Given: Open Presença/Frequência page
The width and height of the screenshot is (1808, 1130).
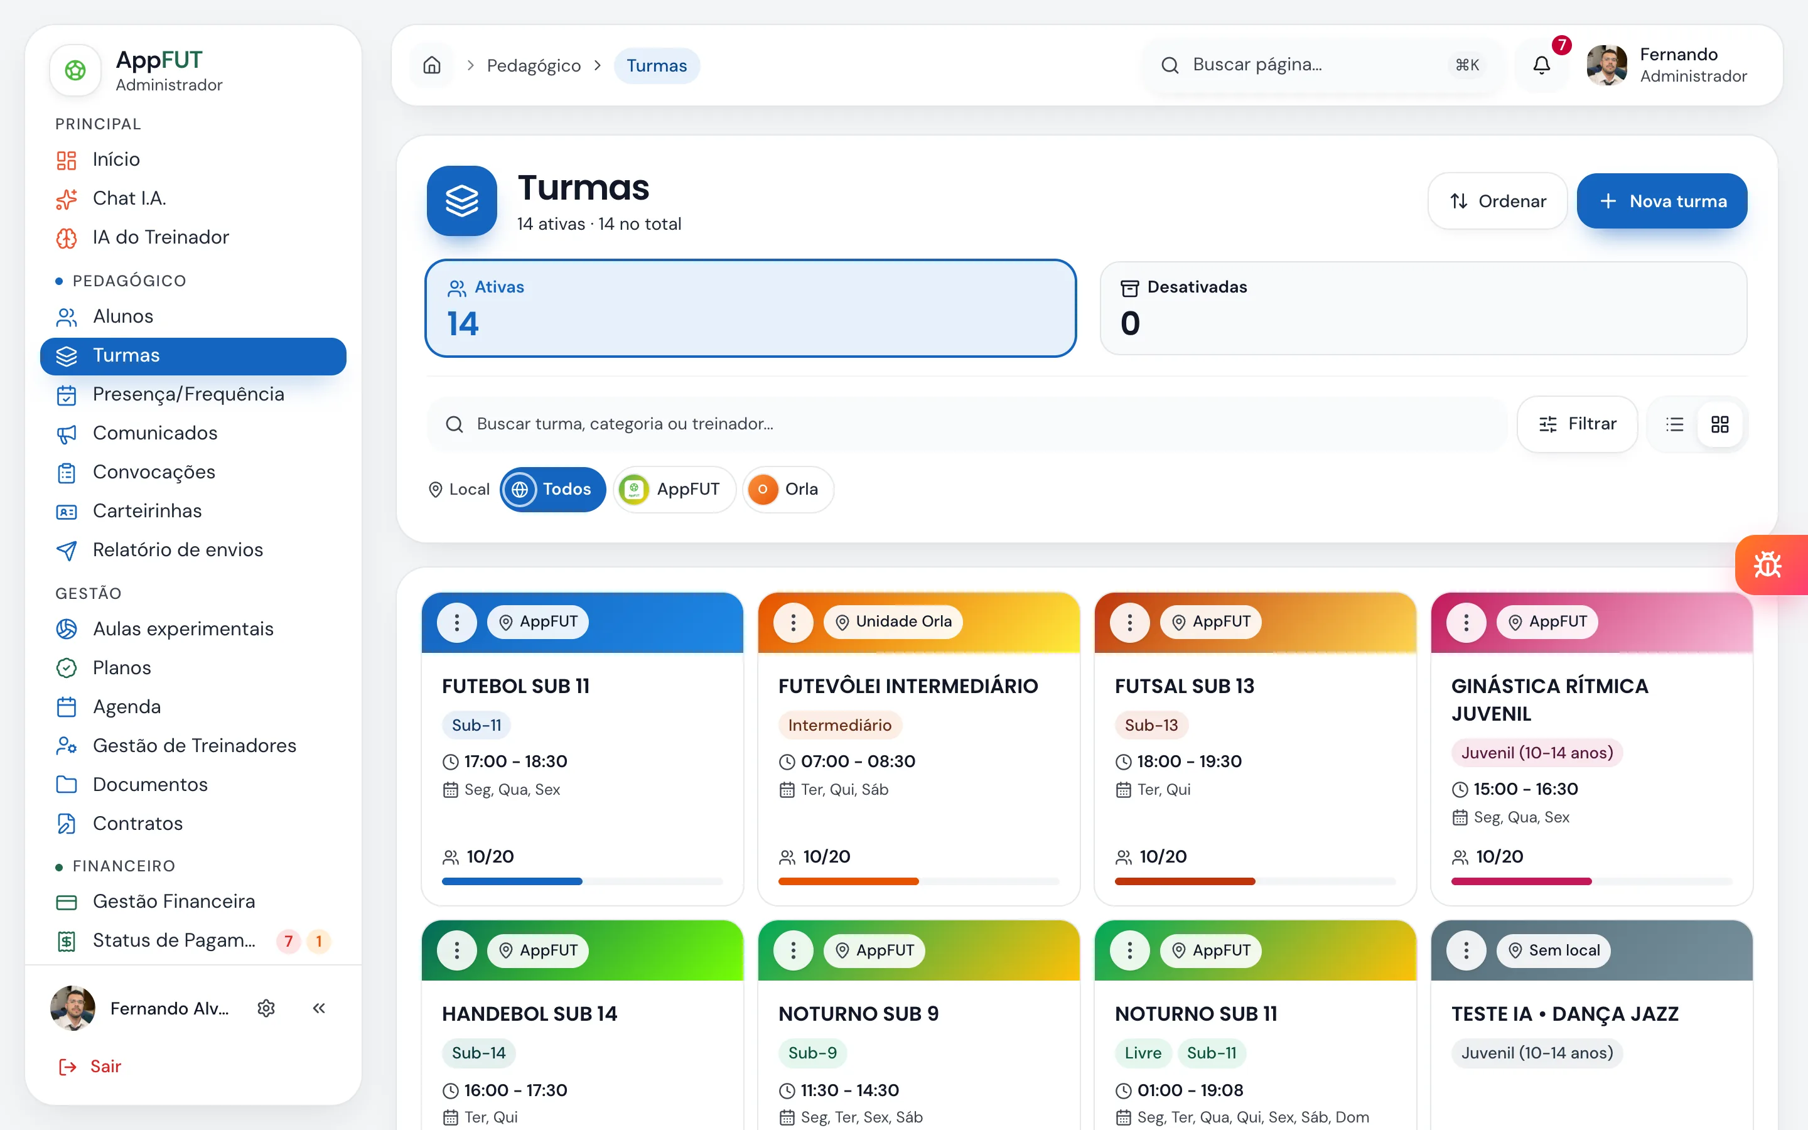Looking at the screenshot, I should [193, 394].
